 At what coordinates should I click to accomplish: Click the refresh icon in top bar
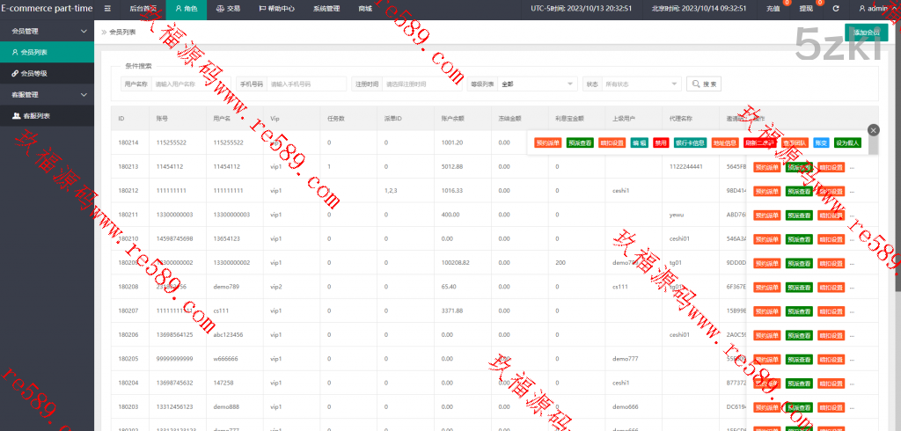click(x=835, y=8)
